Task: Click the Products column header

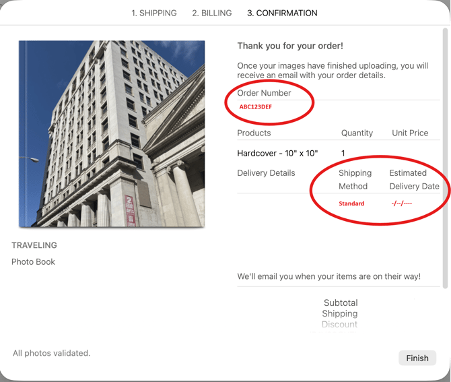Action: click(x=254, y=133)
